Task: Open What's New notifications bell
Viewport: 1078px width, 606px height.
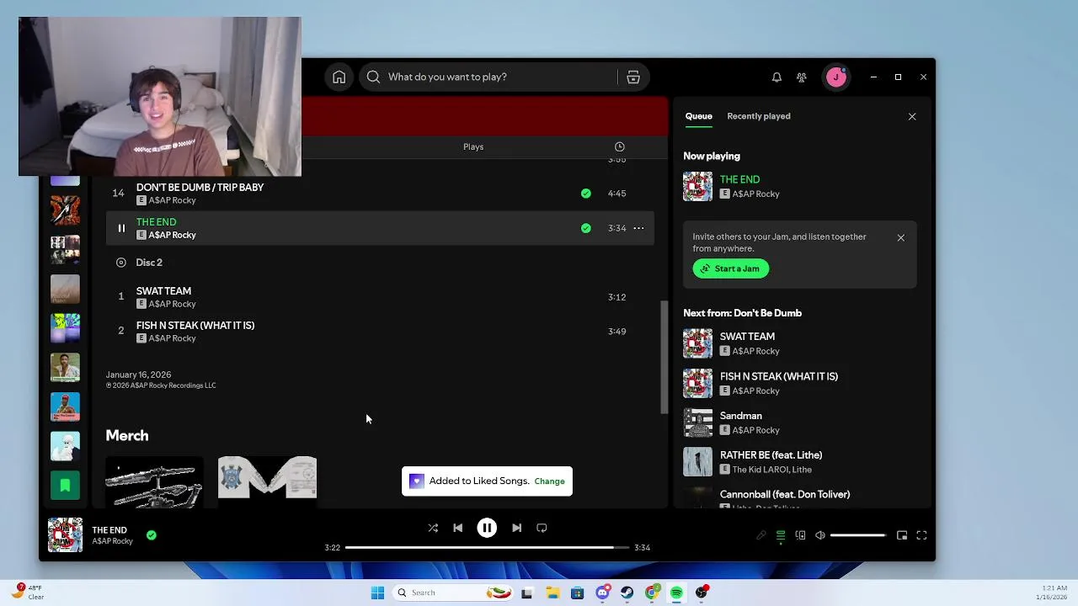Action: [776, 77]
